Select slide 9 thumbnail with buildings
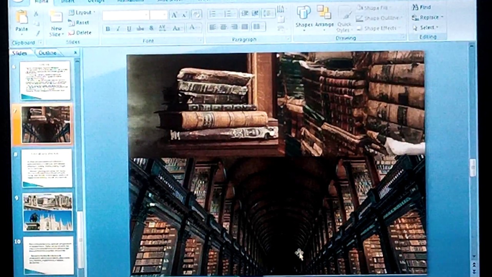The height and width of the screenshot is (277, 492). [x=48, y=212]
